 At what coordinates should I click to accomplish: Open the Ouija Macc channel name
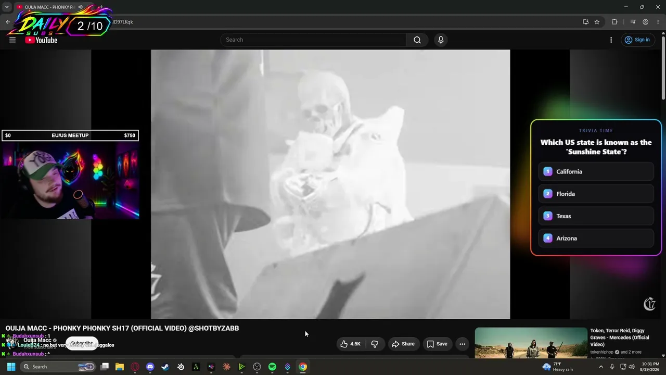pyautogui.click(x=37, y=340)
